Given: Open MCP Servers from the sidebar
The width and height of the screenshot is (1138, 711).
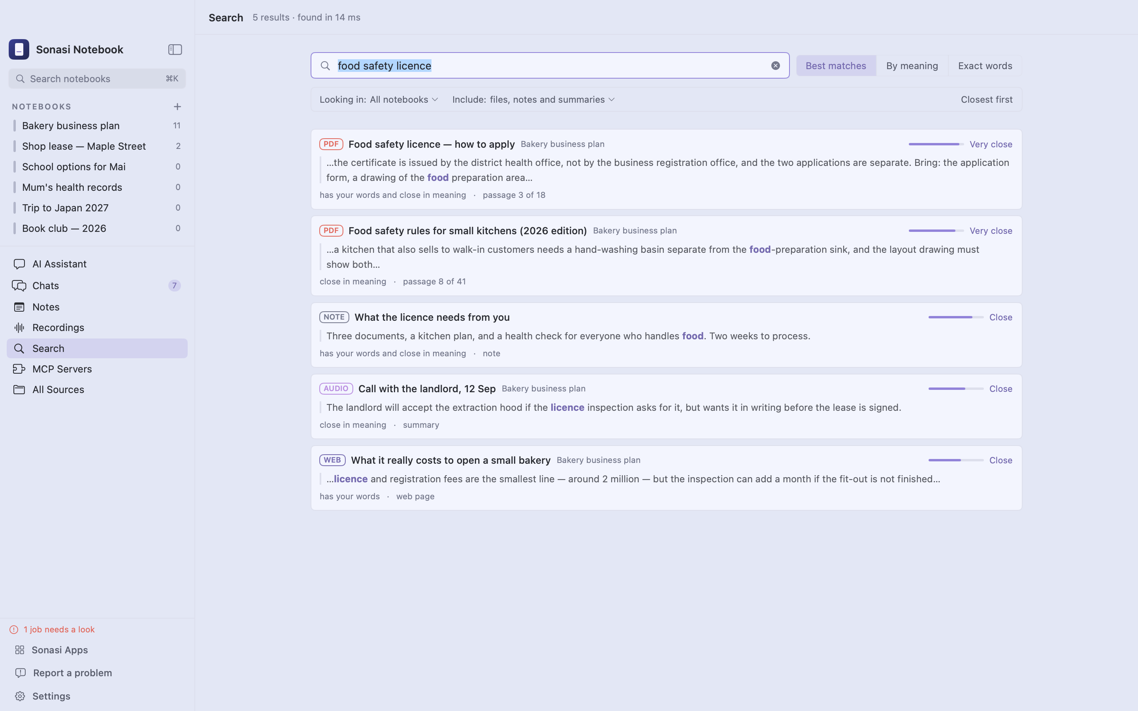Looking at the screenshot, I should coord(97,369).
